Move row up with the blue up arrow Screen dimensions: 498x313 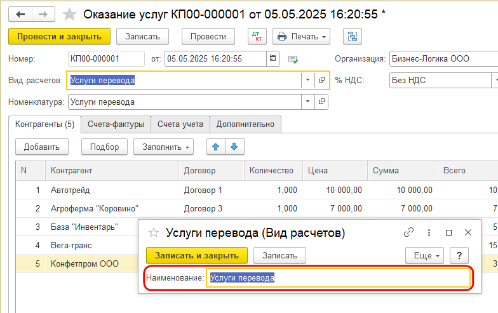point(216,147)
